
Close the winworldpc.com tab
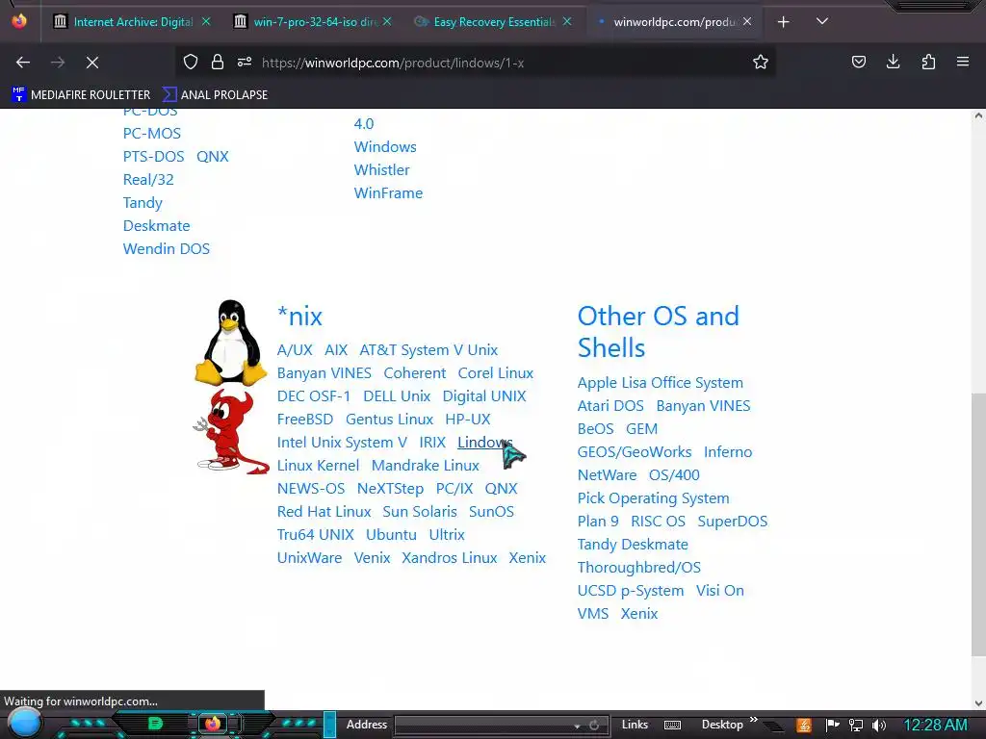point(746,21)
